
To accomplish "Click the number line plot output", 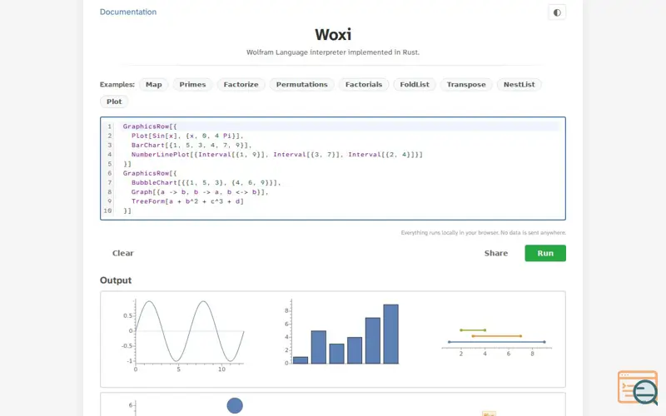I will 497,341.
